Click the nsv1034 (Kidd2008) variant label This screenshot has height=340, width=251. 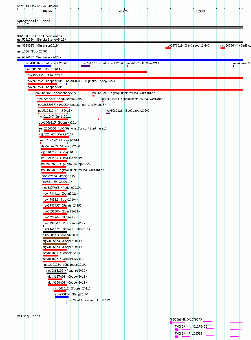[x=32, y=51]
